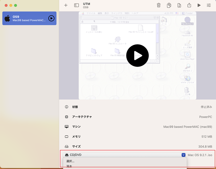Click the display icon beside マシン
This screenshot has width=216, height=169.
point(66,127)
